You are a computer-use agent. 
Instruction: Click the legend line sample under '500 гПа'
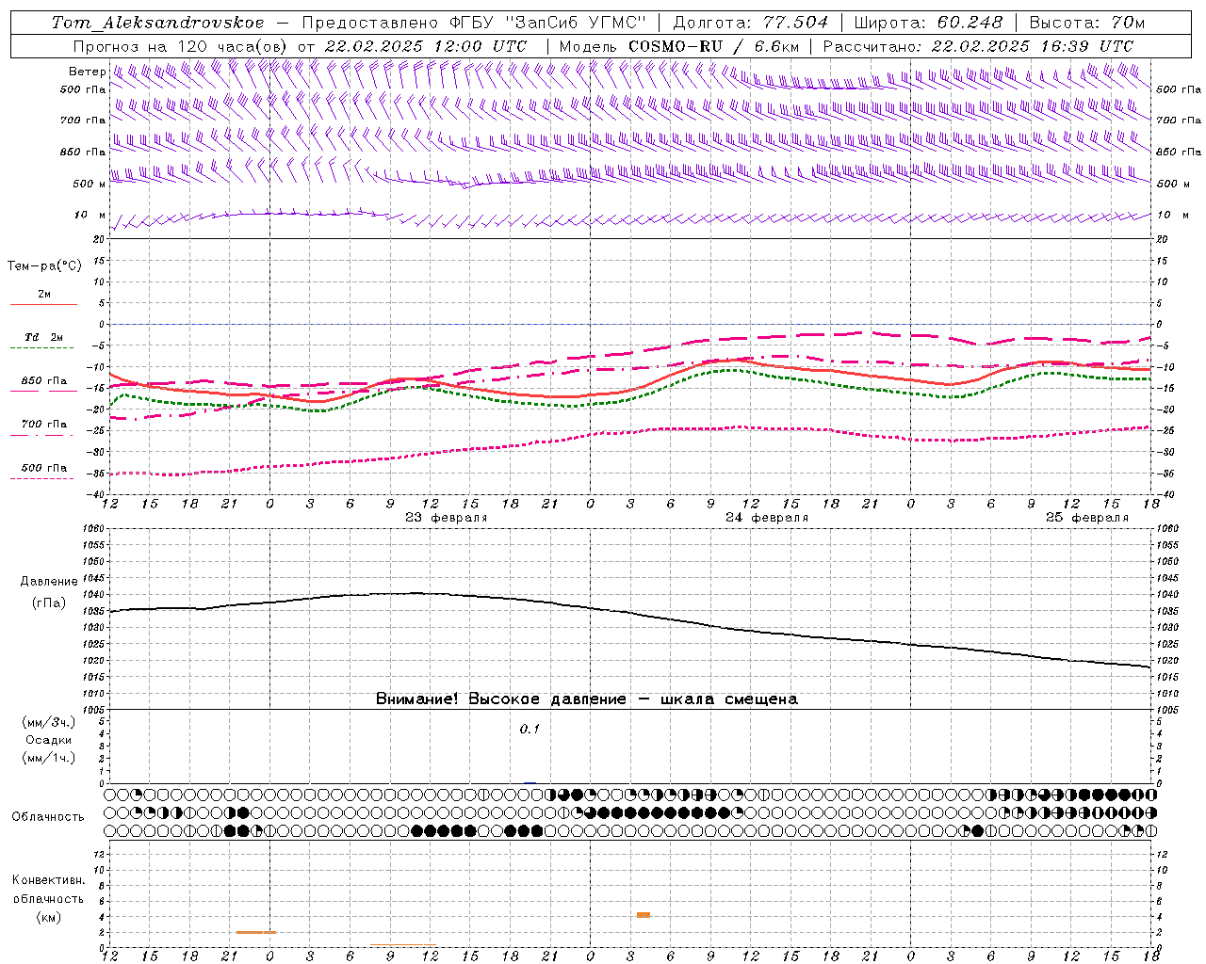point(42,479)
